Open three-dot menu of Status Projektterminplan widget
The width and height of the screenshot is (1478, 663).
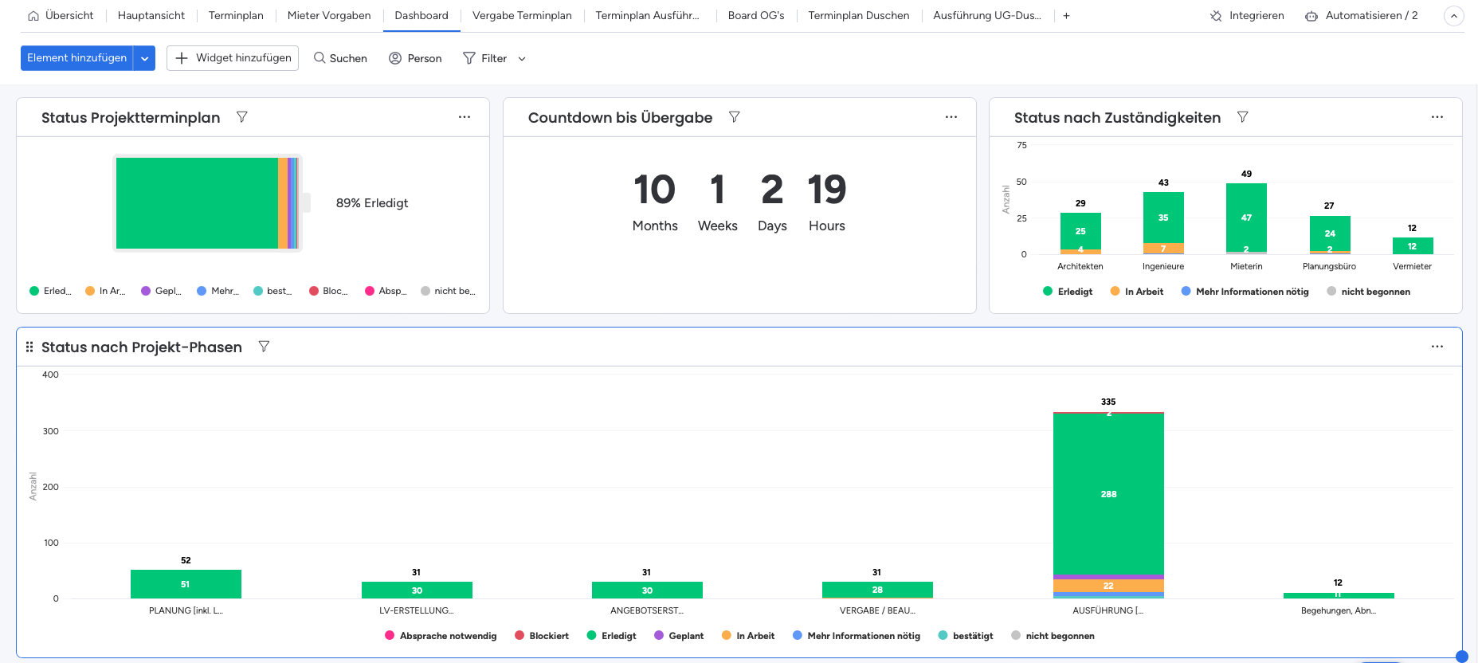tap(465, 117)
